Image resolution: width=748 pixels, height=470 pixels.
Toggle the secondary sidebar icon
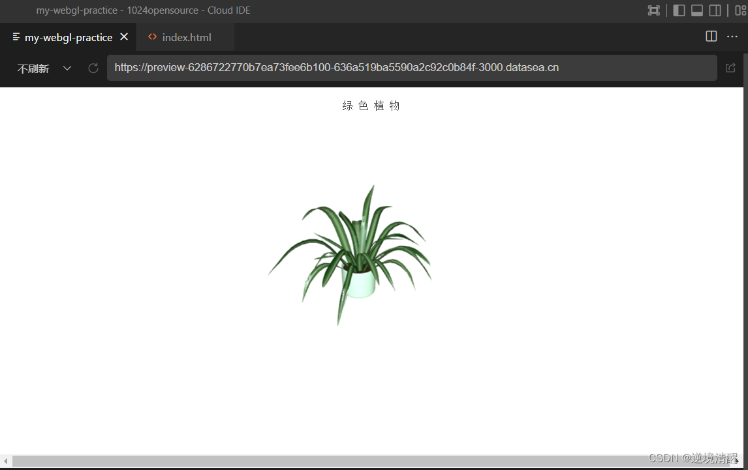(715, 10)
